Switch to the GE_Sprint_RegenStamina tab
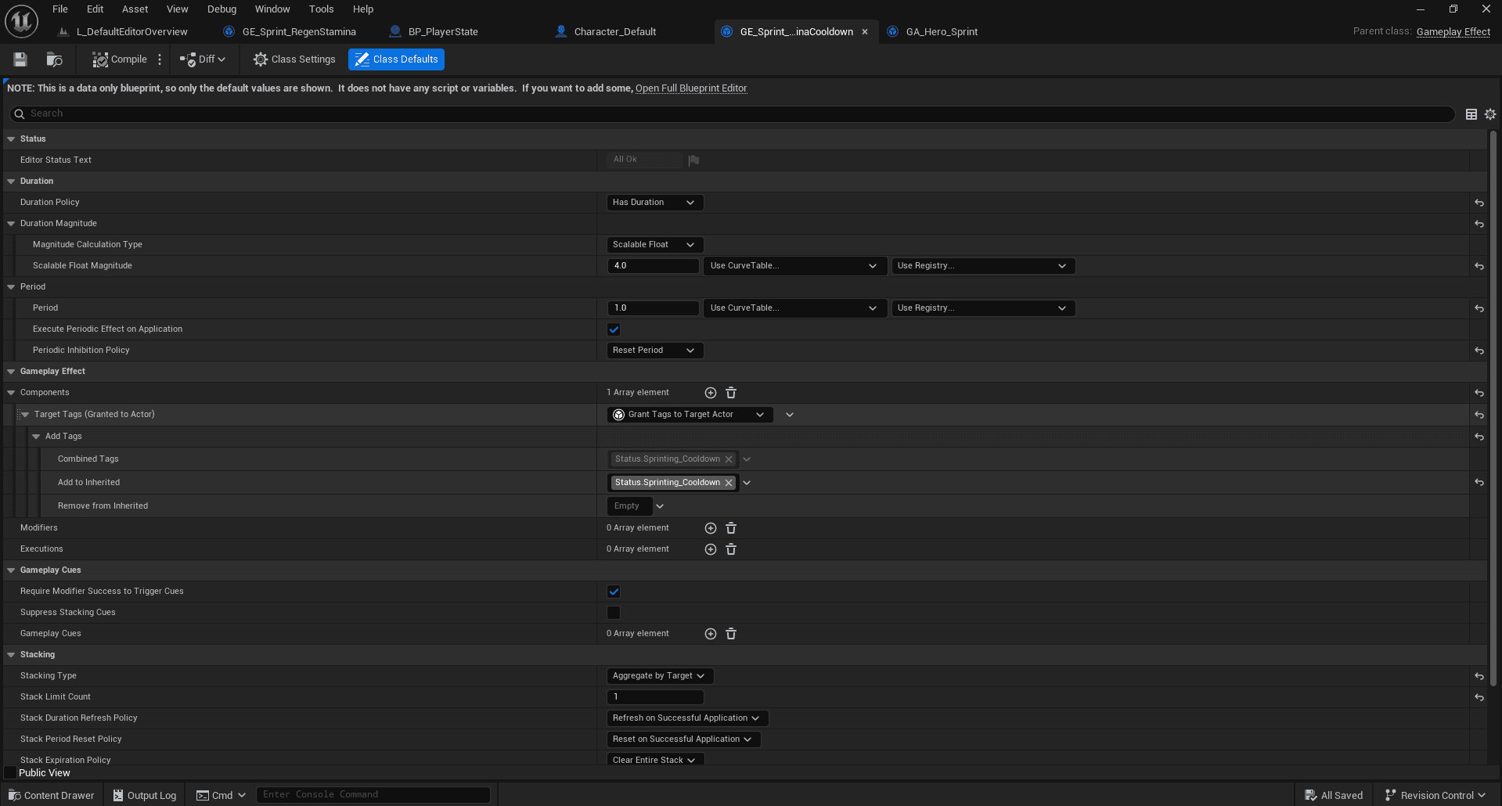This screenshot has width=1502, height=806. (x=290, y=32)
